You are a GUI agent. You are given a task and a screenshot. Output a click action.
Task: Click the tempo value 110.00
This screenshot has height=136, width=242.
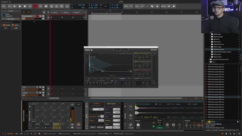pos(81,5)
